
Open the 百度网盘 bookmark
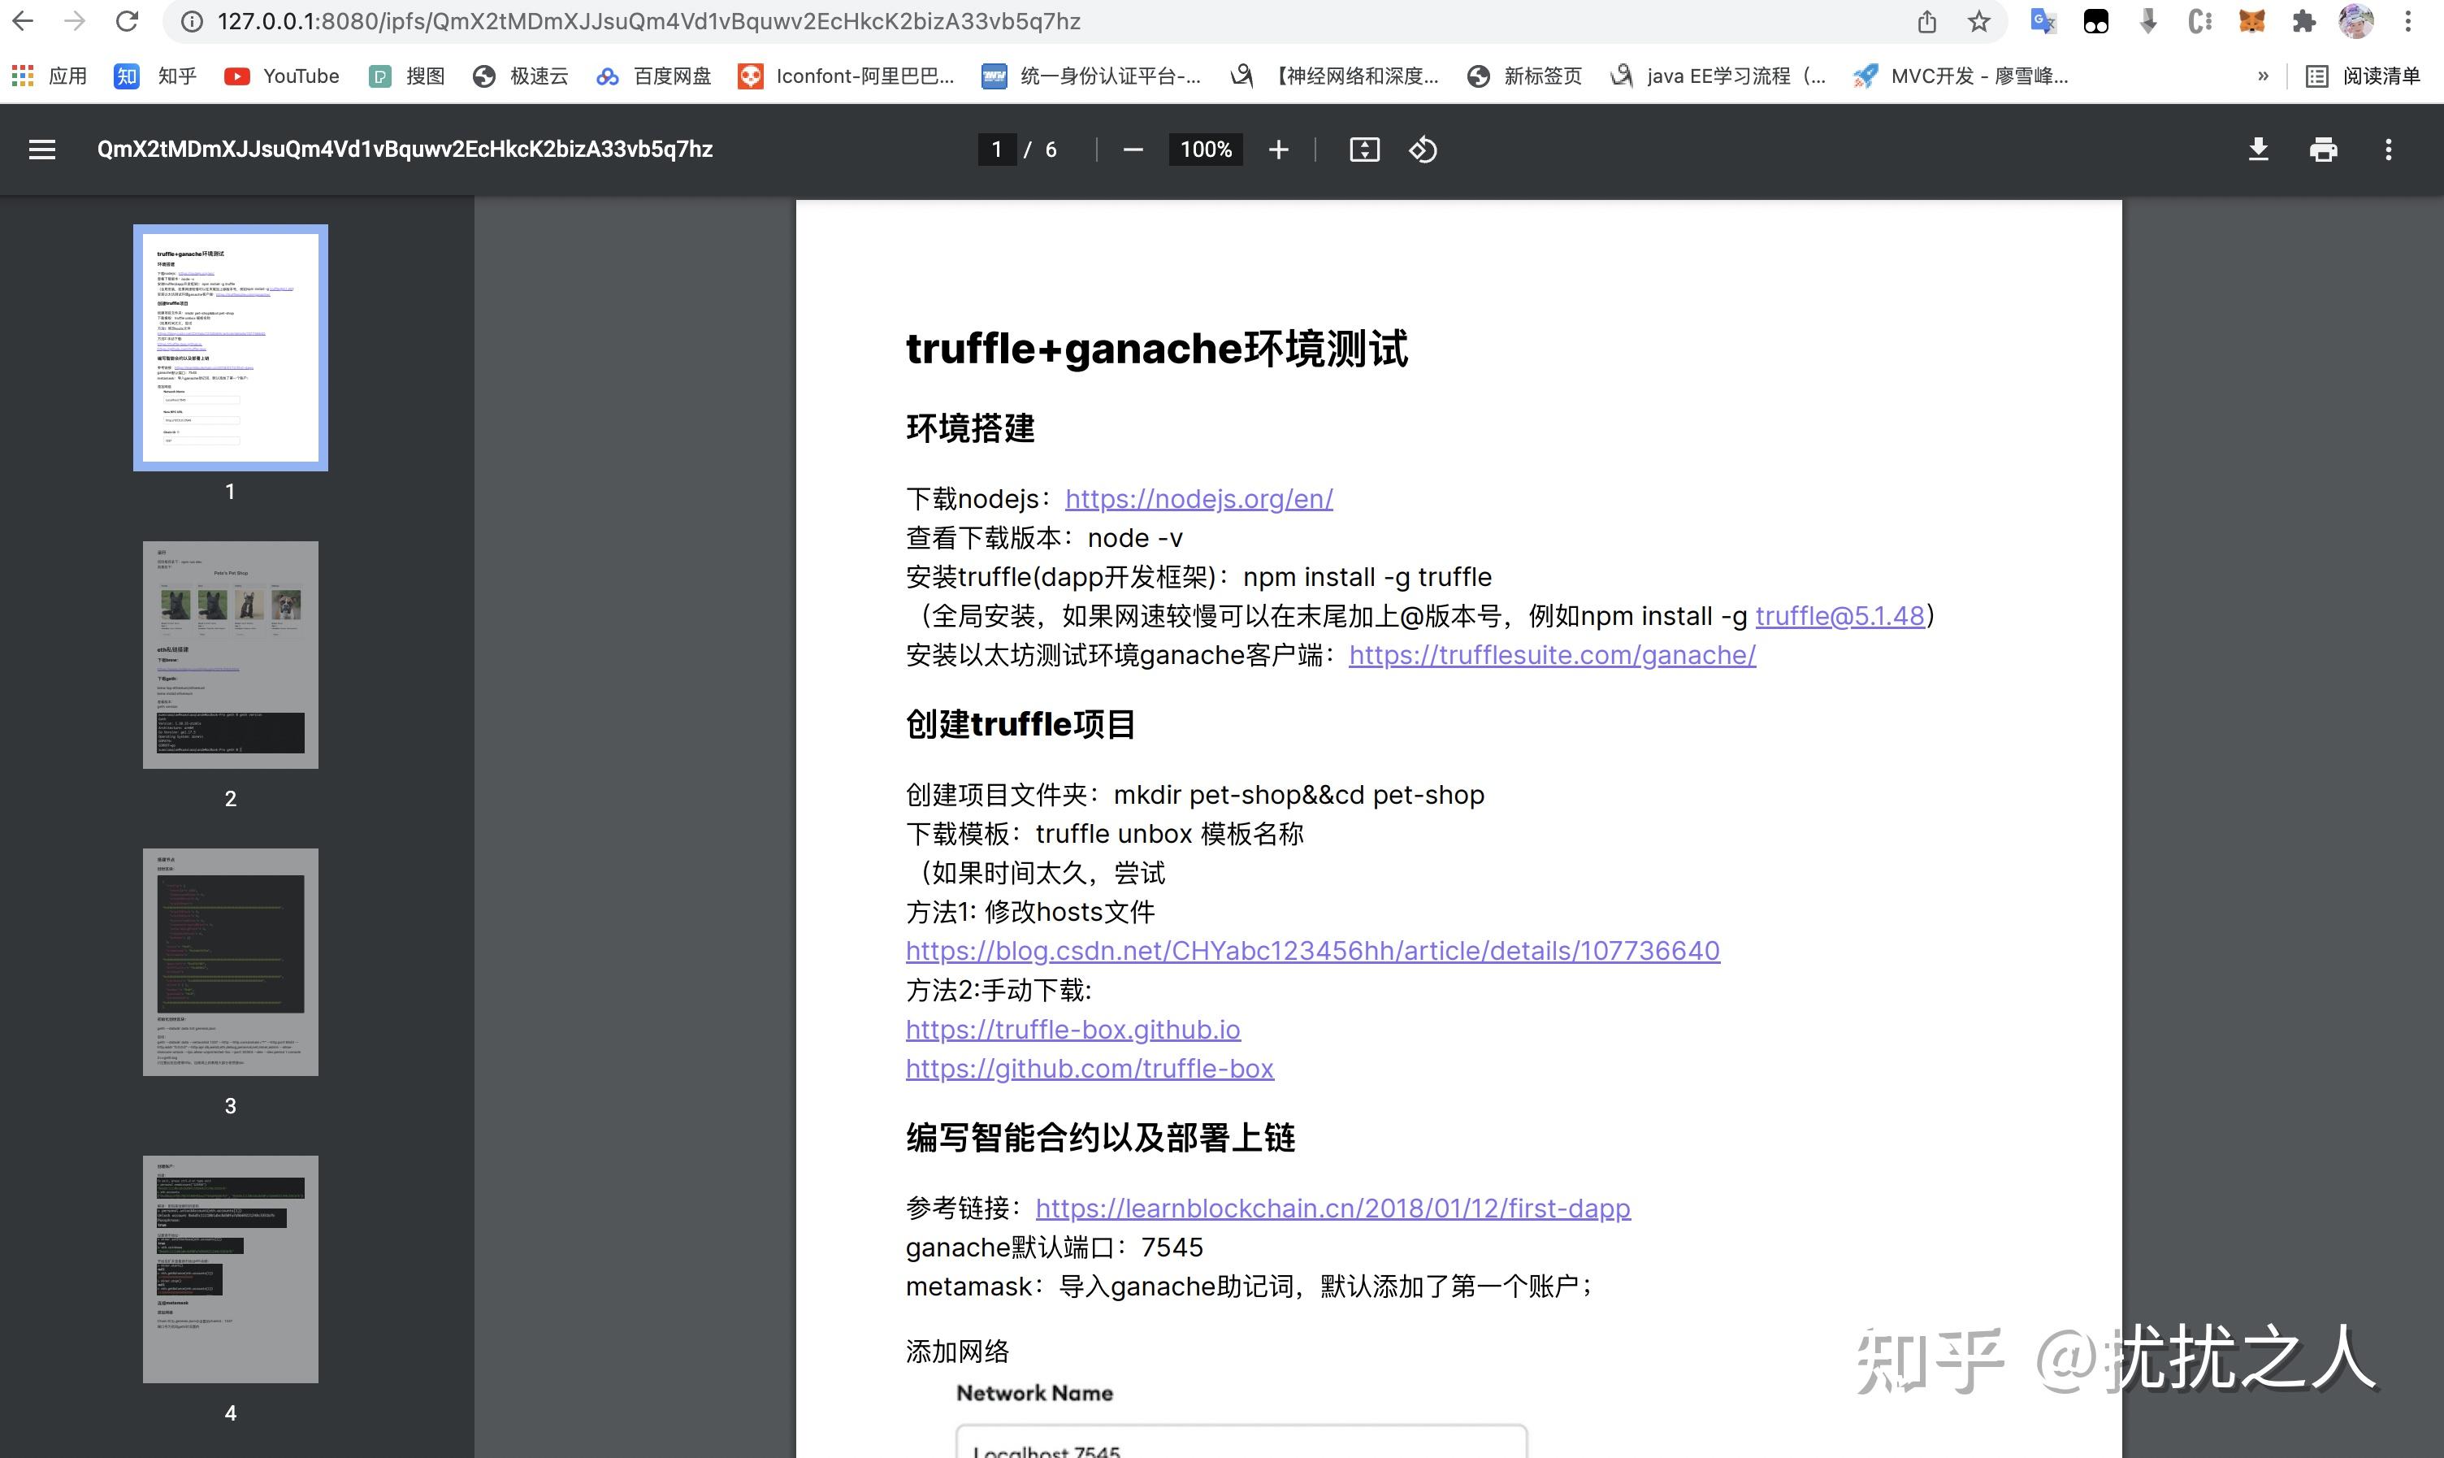coord(653,76)
